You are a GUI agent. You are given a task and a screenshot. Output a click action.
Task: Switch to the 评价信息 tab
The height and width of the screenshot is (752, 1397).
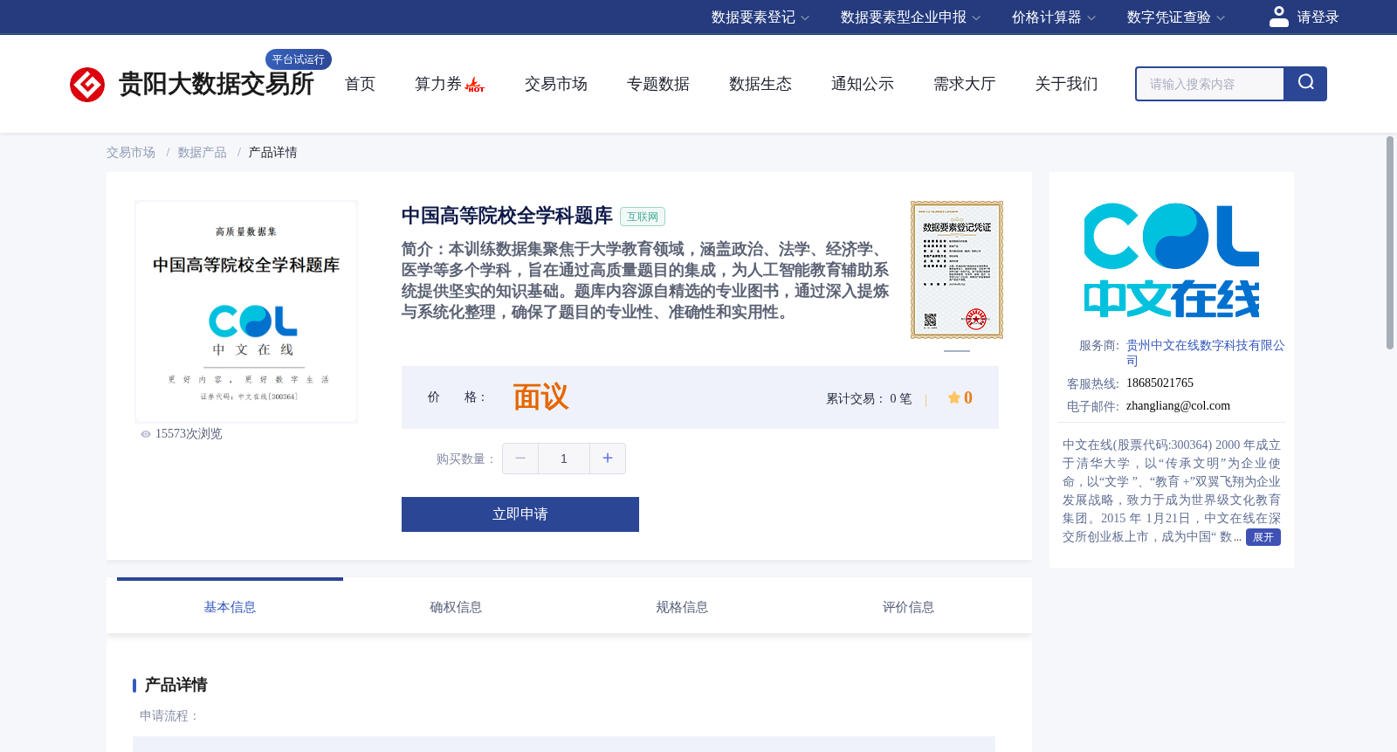coord(908,607)
